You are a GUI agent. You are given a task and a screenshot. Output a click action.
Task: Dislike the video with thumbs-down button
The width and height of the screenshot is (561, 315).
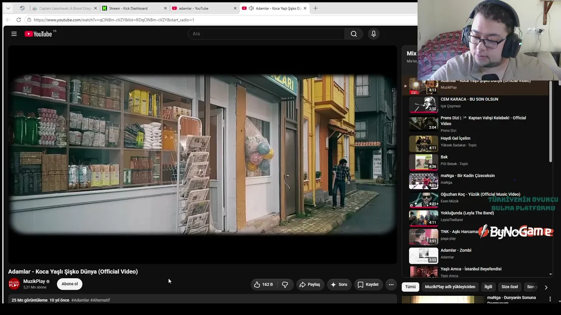tap(285, 284)
